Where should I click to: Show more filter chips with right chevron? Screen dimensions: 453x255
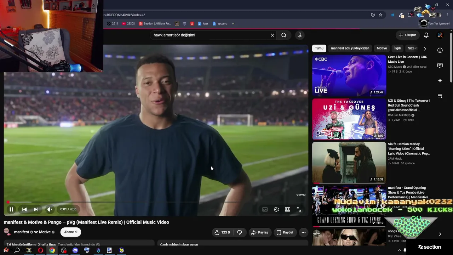point(425,49)
